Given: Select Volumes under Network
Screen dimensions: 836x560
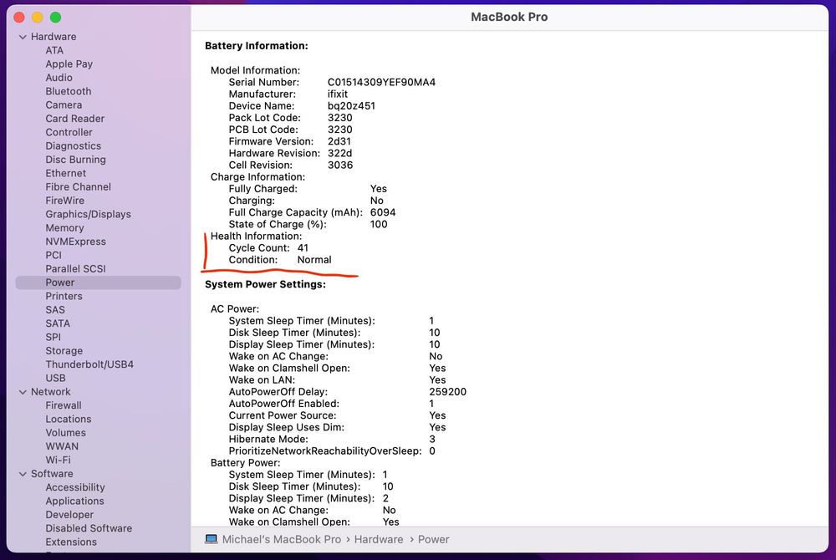Looking at the screenshot, I should pyautogui.click(x=65, y=433).
